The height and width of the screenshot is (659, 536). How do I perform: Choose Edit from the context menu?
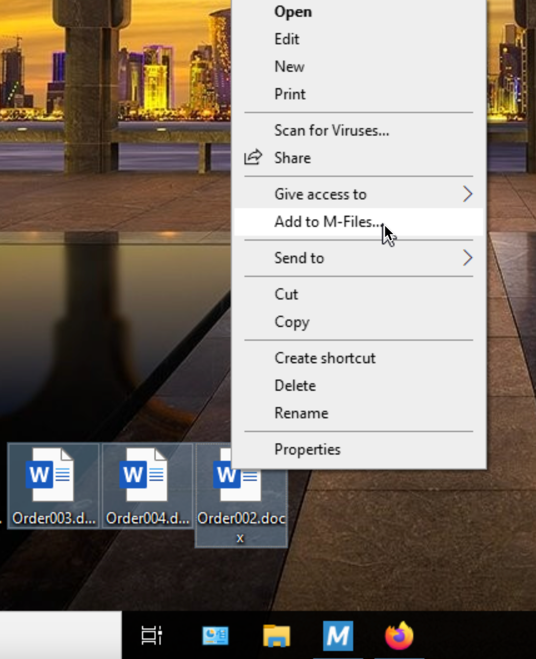[x=359, y=39]
